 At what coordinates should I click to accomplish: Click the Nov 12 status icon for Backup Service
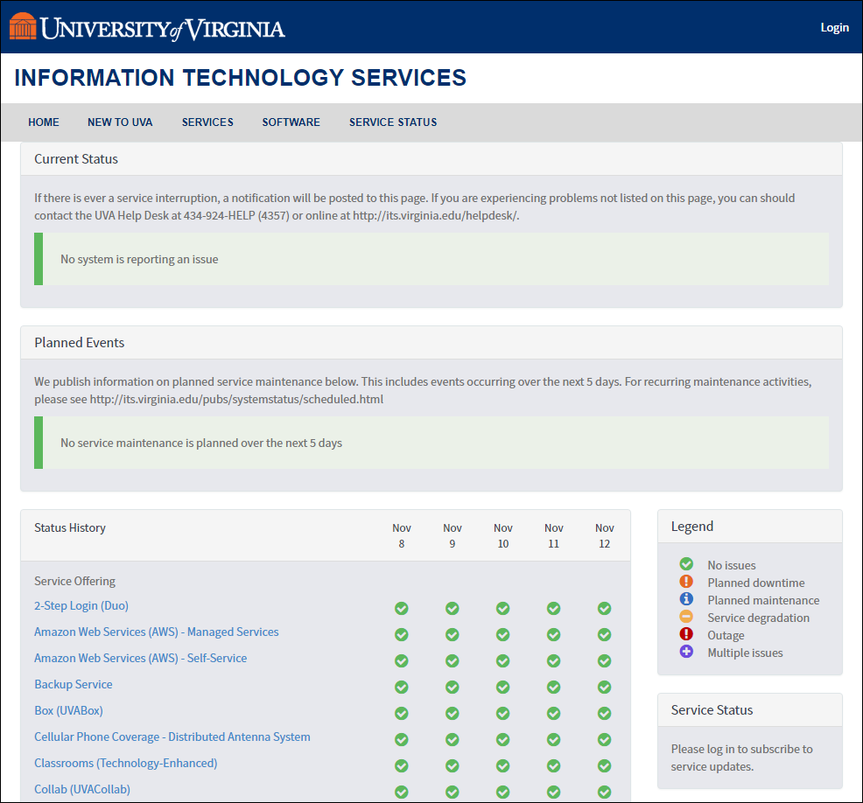pos(605,687)
